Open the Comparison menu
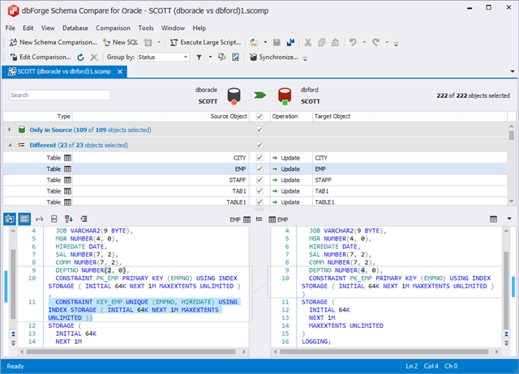Image resolution: width=519 pixels, height=374 pixels. click(112, 28)
